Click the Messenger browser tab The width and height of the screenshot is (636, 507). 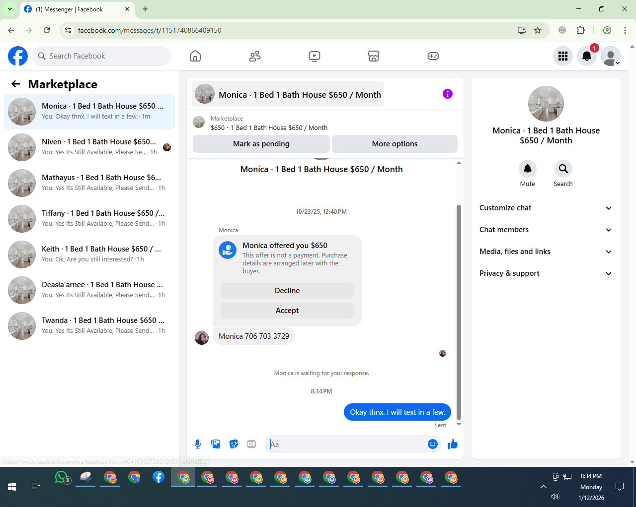pyautogui.click(x=77, y=9)
